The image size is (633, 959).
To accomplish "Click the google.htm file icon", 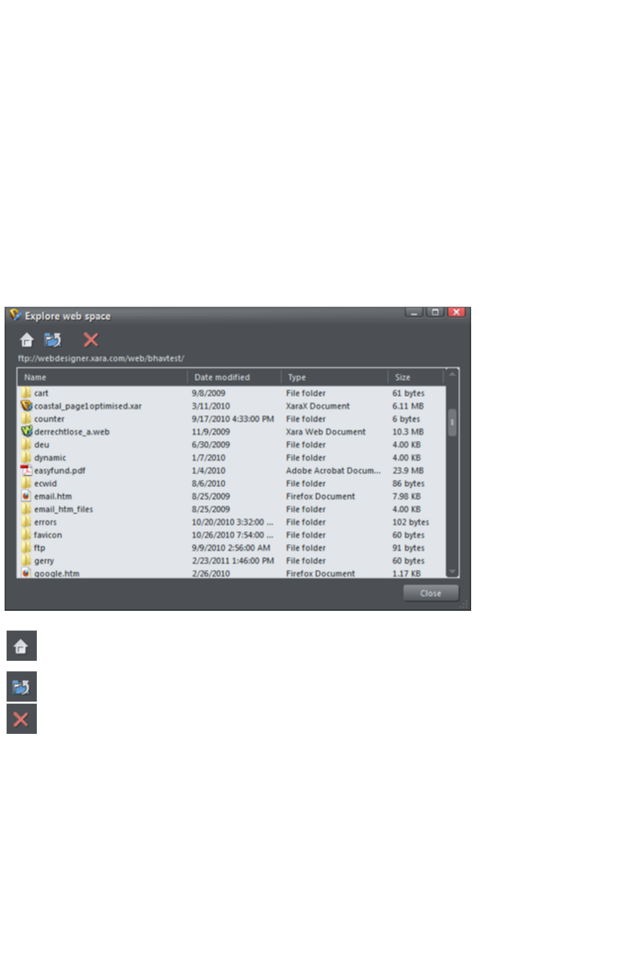I will 26,573.
